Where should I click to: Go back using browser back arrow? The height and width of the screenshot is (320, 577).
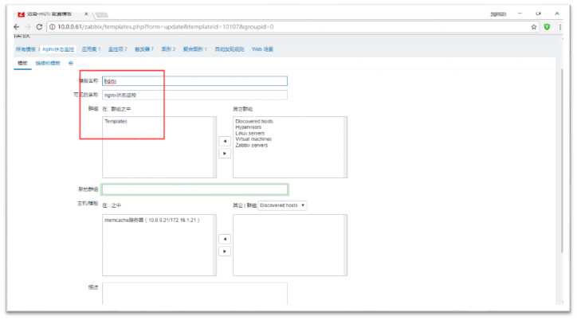point(16,27)
